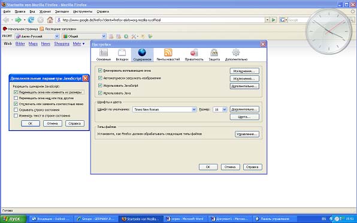The width and height of the screenshot is (357, 223).
Task: Click the desktop clock gadget
Action: 328,31
